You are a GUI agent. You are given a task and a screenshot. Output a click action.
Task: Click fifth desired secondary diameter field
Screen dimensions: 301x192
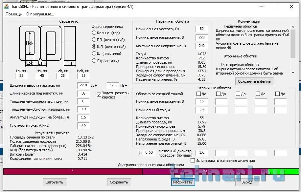pyautogui.click(x=280, y=153)
